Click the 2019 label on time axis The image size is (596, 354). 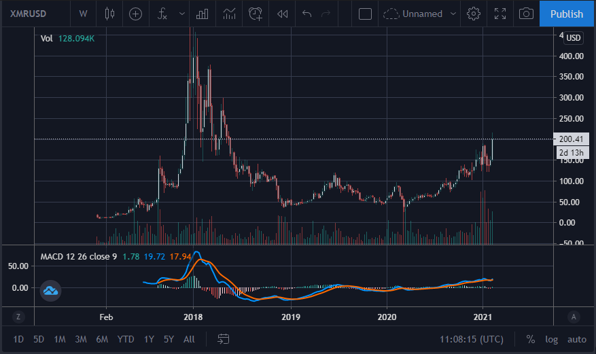(x=291, y=317)
